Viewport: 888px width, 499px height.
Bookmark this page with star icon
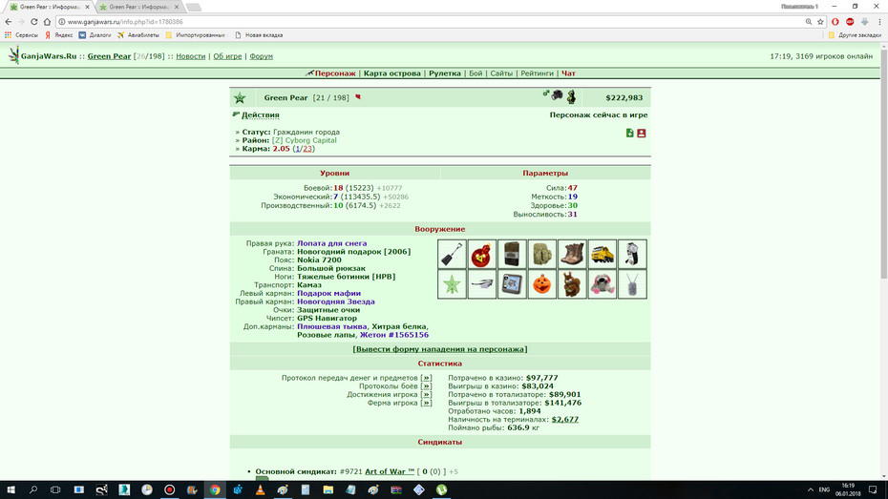pos(820,22)
